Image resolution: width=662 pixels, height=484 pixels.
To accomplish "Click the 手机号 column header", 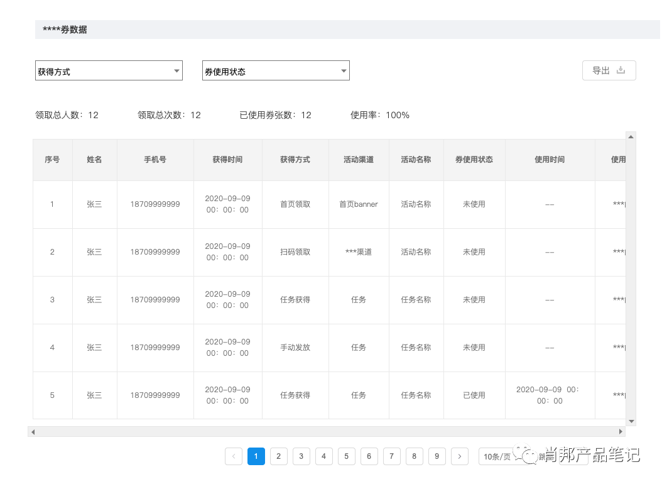I will coord(155,160).
